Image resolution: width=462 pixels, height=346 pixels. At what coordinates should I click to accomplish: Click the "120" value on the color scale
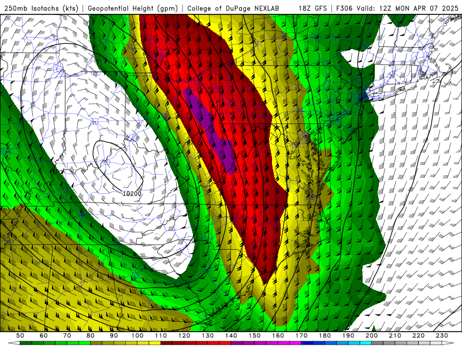point(184,336)
